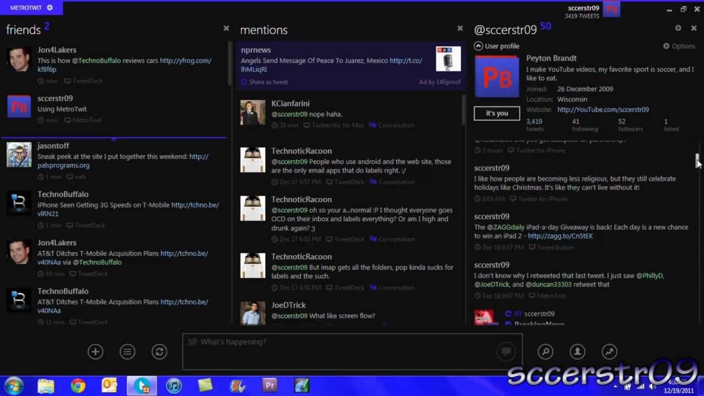Open Outlook from the taskbar
704x396 pixels.
coord(109,386)
